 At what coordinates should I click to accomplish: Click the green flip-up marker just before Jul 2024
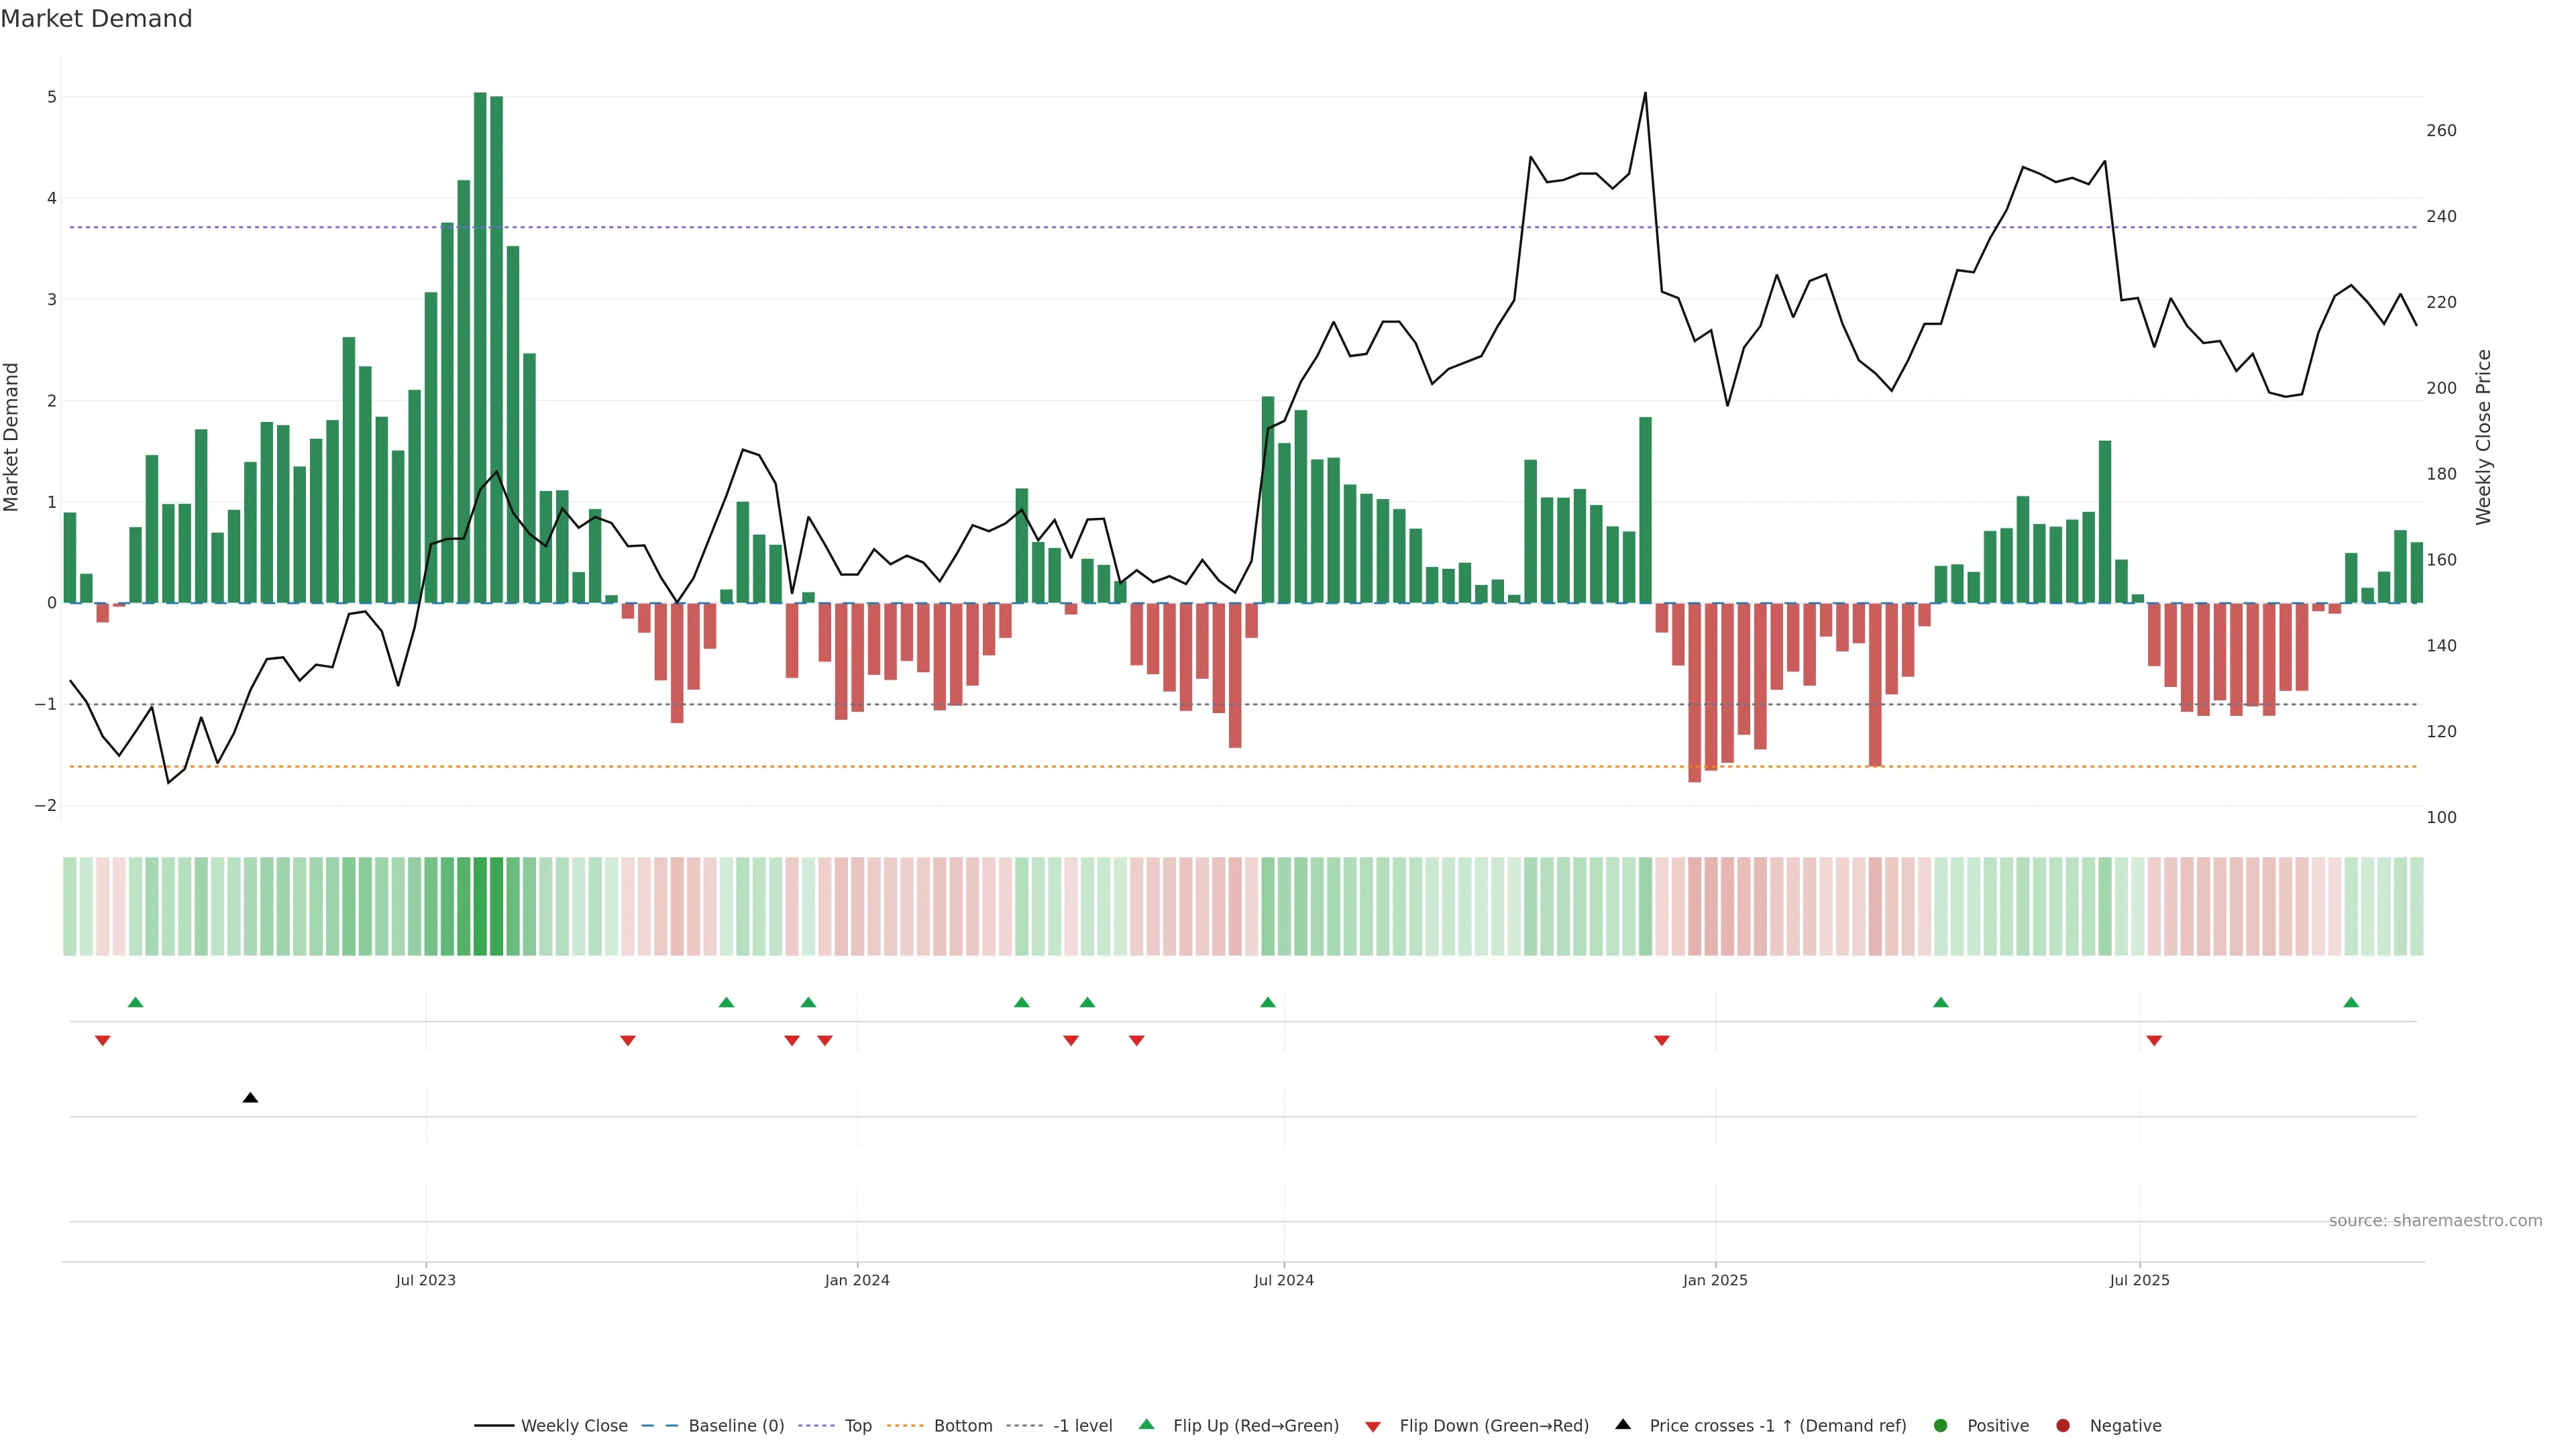click(x=1268, y=1002)
